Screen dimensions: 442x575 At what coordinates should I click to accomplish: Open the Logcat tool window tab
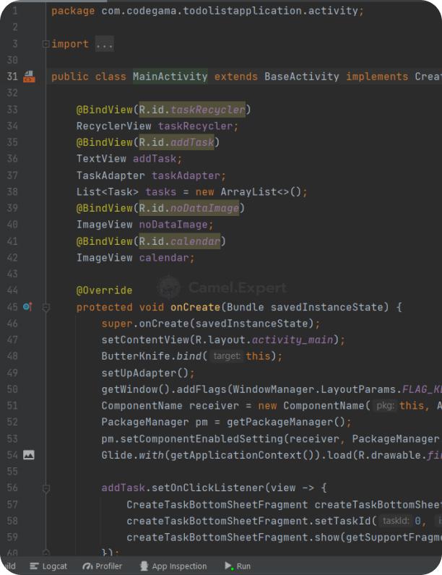point(54,566)
